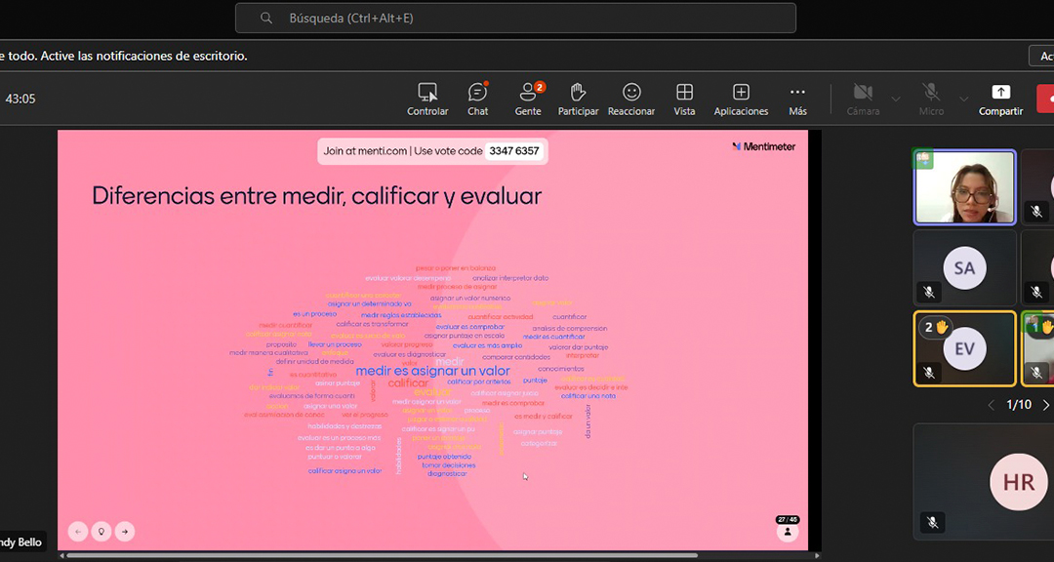This screenshot has height=562, width=1054.
Task: Click the Mentimeter logo
Action: point(763,146)
